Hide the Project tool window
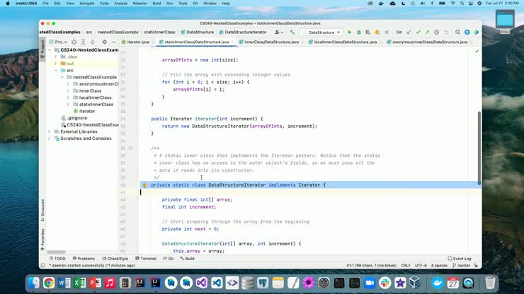Viewport: 524px width, 294px height. pyautogui.click(x=113, y=42)
